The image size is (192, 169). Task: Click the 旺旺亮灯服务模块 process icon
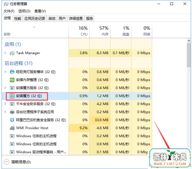point(12,72)
